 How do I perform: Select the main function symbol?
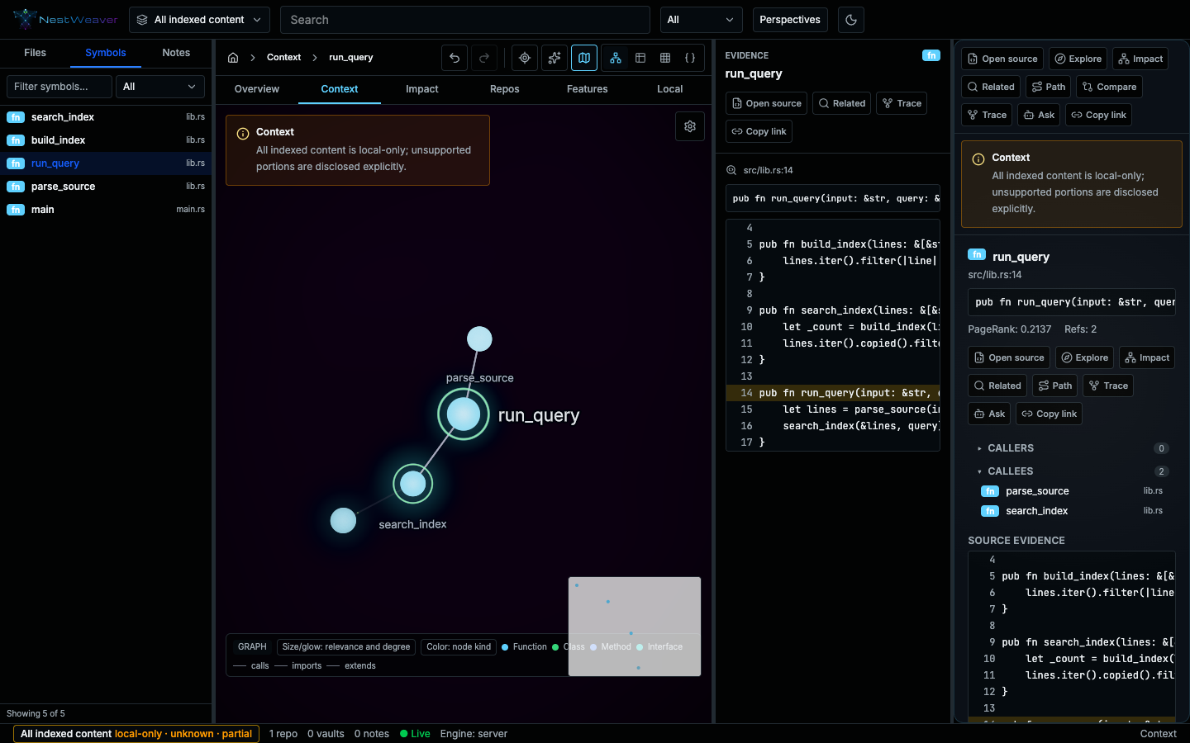(x=106, y=210)
